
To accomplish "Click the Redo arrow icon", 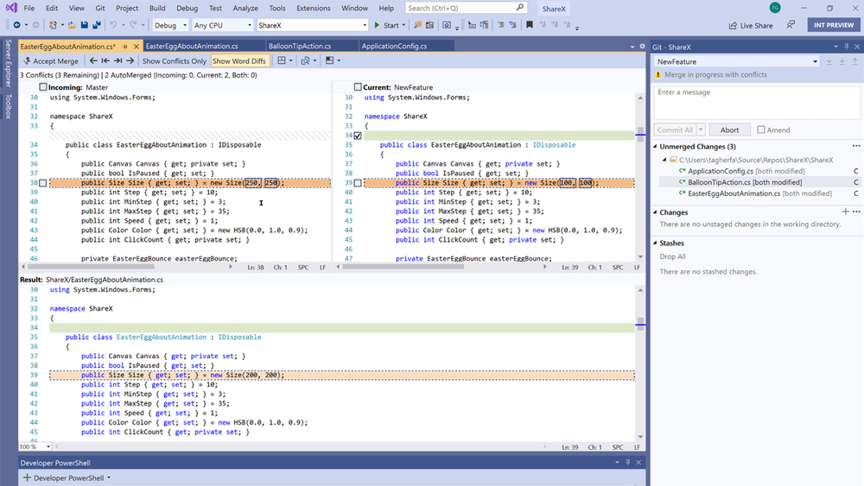I will pyautogui.click(x=133, y=25).
